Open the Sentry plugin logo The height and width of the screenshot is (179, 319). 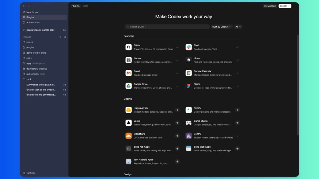pyautogui.click(x=189, y=136)
